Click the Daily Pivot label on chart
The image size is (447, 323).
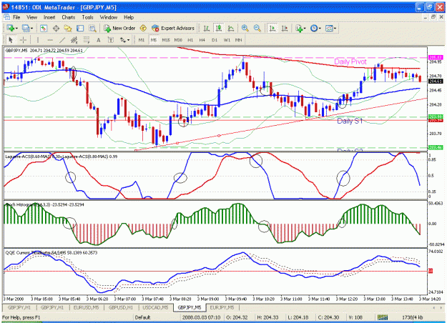pyautogui.click(x=350, y=61)
